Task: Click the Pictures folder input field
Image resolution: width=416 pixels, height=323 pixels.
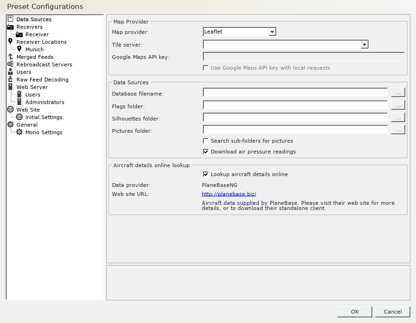Action: point(295,129)
